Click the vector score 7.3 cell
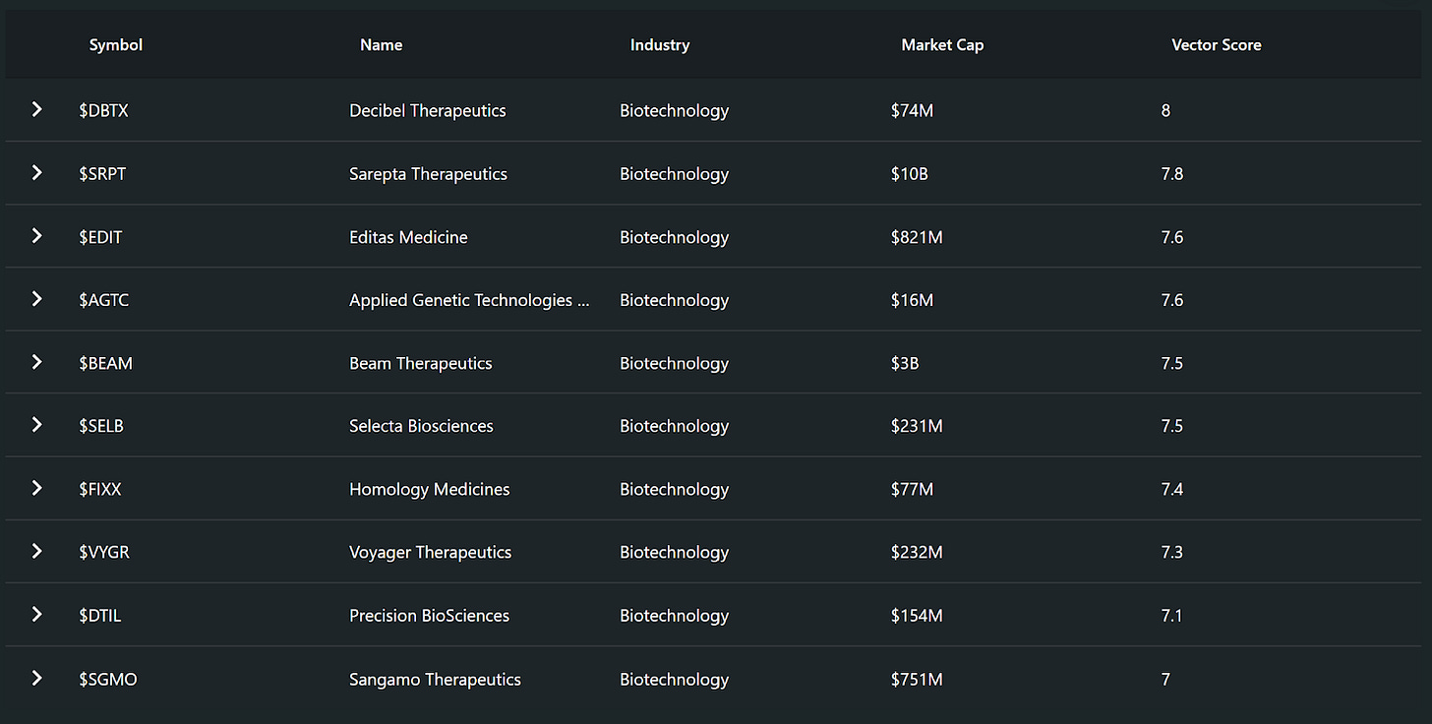1432x724 pixels. [x=1171, y=552]
